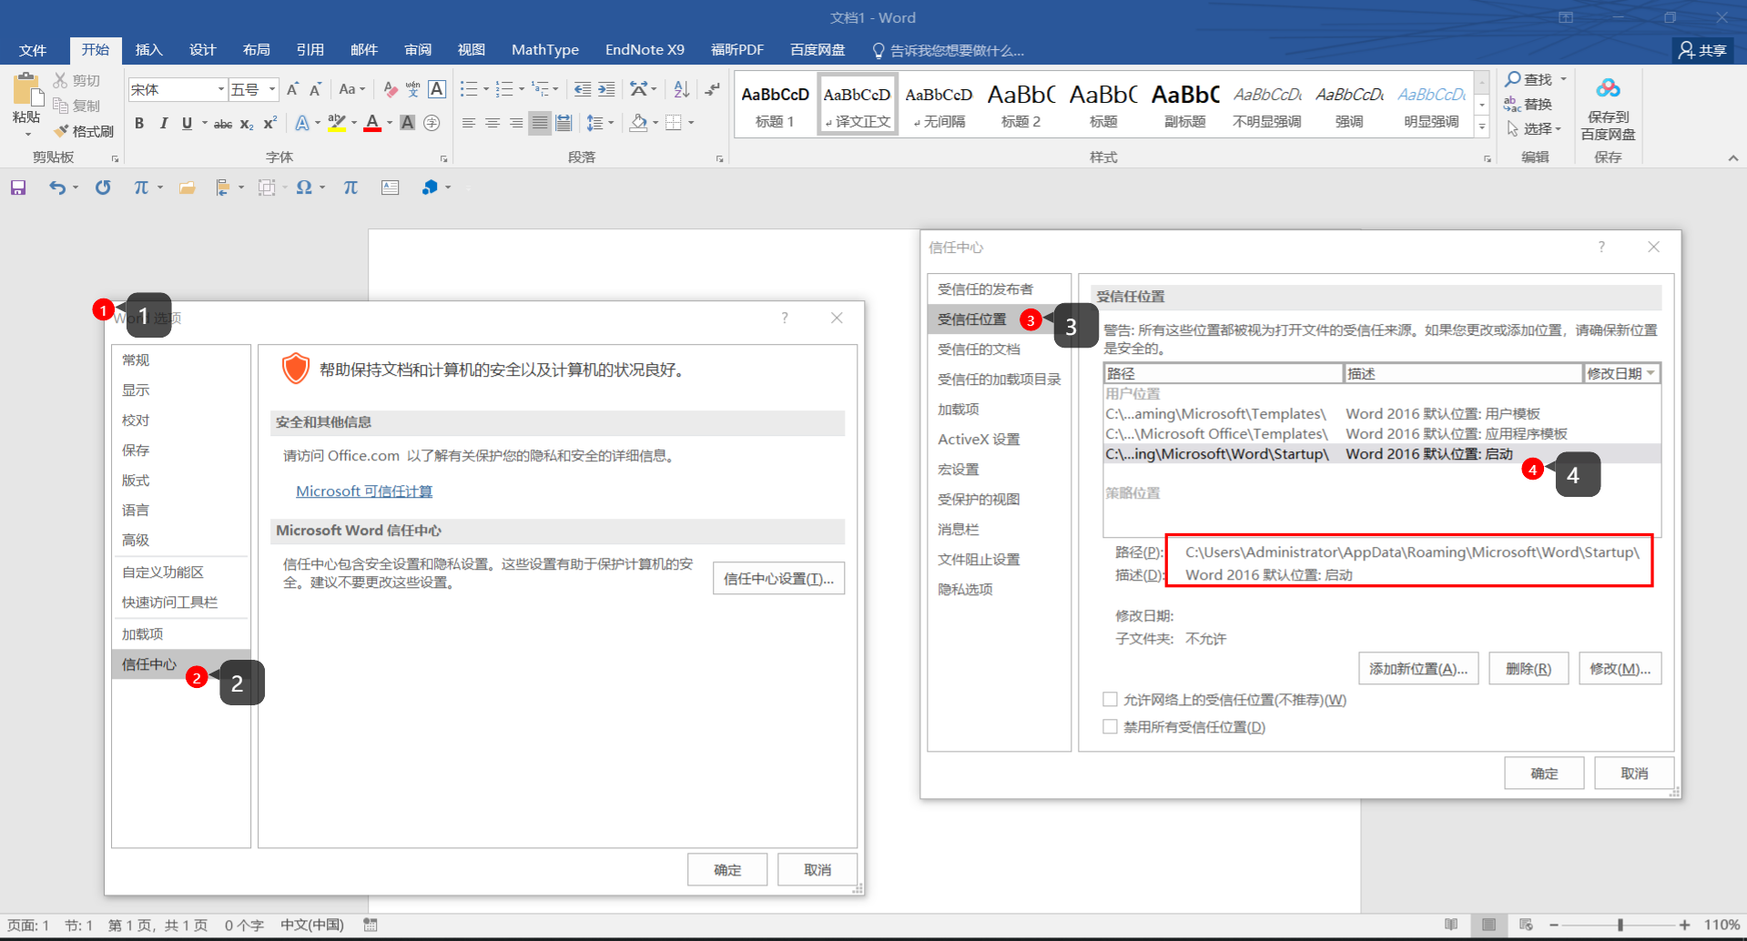Select 受信任的文档 in Trust Center list
1747x941 pixels.
point(979,349)
